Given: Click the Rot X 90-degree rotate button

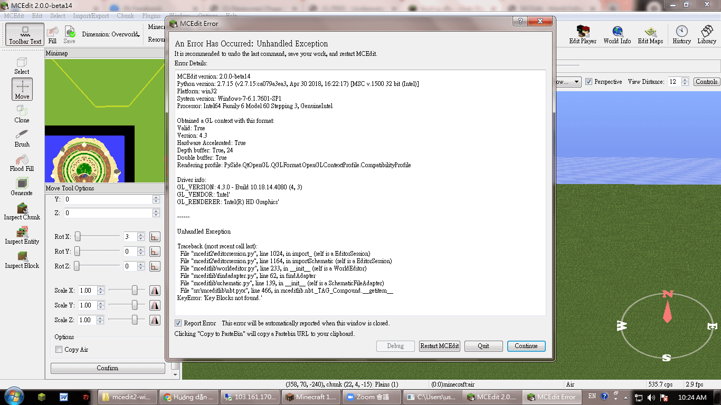Looking at the screenshot, I should (155, 237).
